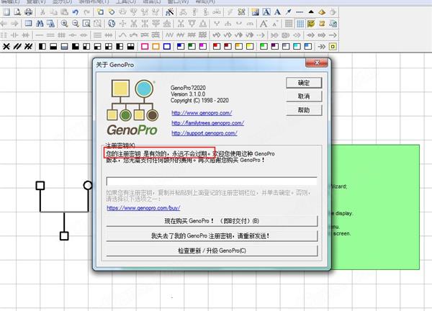432x311 pixels.
Task: Pick the blue border color box
Action: (x=167, y=47)
